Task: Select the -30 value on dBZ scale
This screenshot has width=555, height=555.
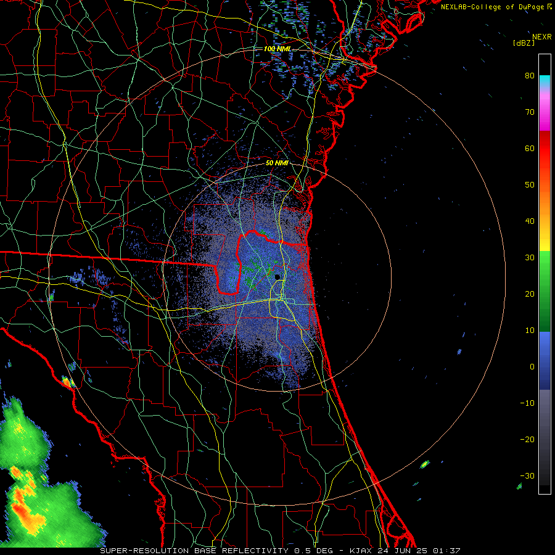Action: (x=527, y=475)
